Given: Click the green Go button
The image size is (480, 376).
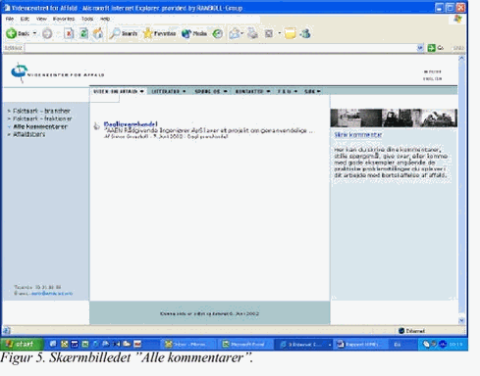Looking at the screenshot, I should [x=436, y=48].
